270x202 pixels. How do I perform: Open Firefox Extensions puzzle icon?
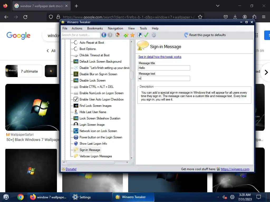[x=254, y=17]
